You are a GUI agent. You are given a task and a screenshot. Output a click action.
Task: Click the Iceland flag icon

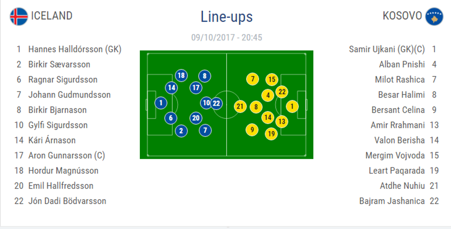[x=19, y=16]
